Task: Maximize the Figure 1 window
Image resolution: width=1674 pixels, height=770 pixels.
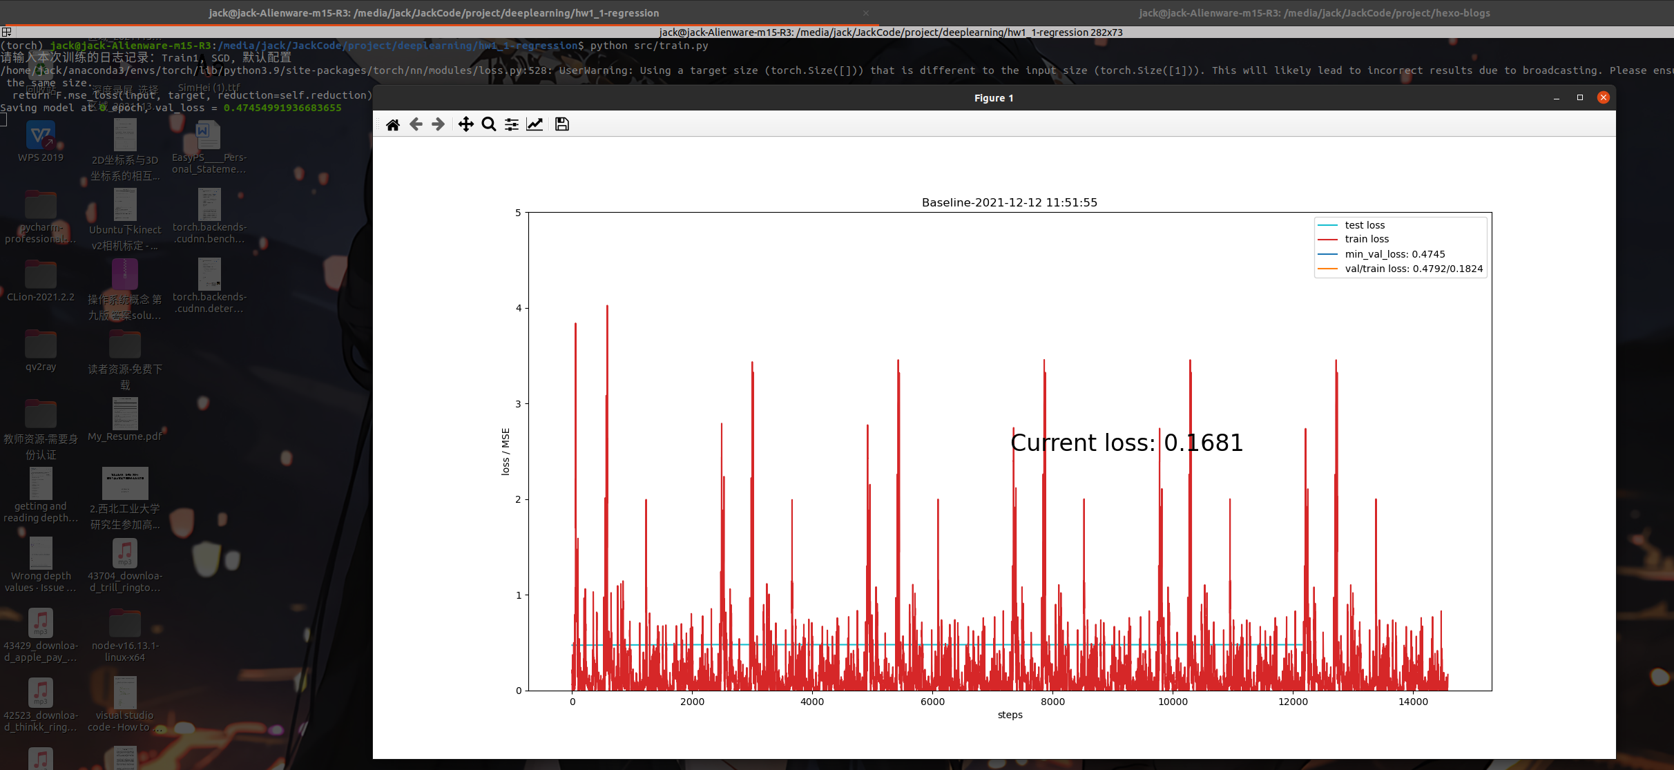Action: click(x=1580, y=98)
